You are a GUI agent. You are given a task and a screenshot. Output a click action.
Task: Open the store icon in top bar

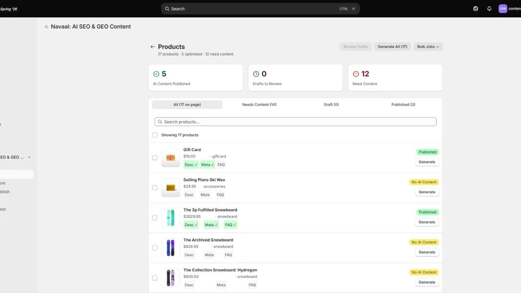tap(475, 8)
